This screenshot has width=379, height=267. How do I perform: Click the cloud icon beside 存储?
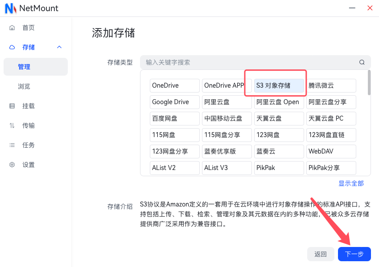click(x=12, y=47)
